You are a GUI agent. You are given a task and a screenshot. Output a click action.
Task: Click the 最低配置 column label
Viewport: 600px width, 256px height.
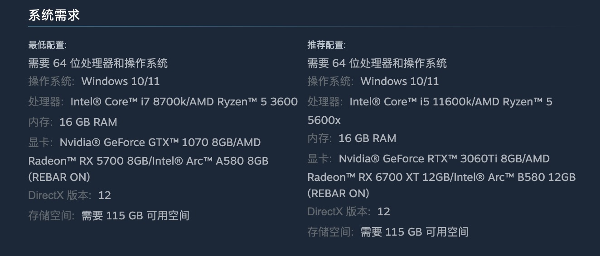[47, 45]
